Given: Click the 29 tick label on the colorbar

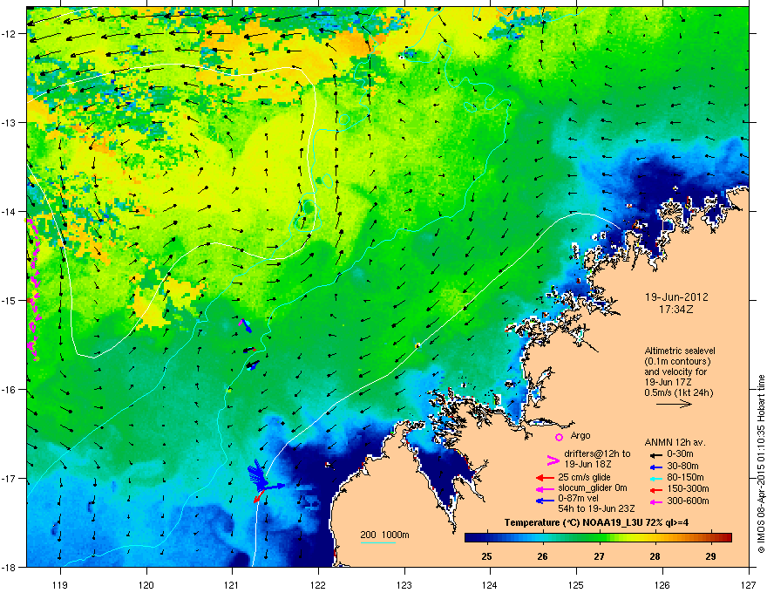Looking at the screenshot, I should tap(710, 556).
